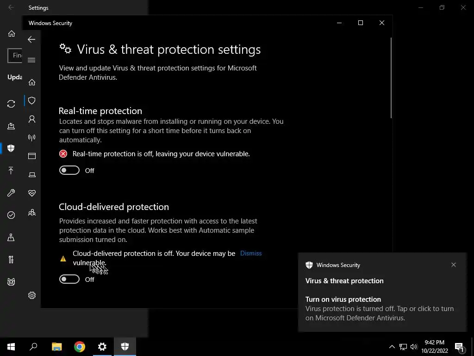Switch to Settings app in taskbar
The image size is (474, 356).
[x=102, y=347]
